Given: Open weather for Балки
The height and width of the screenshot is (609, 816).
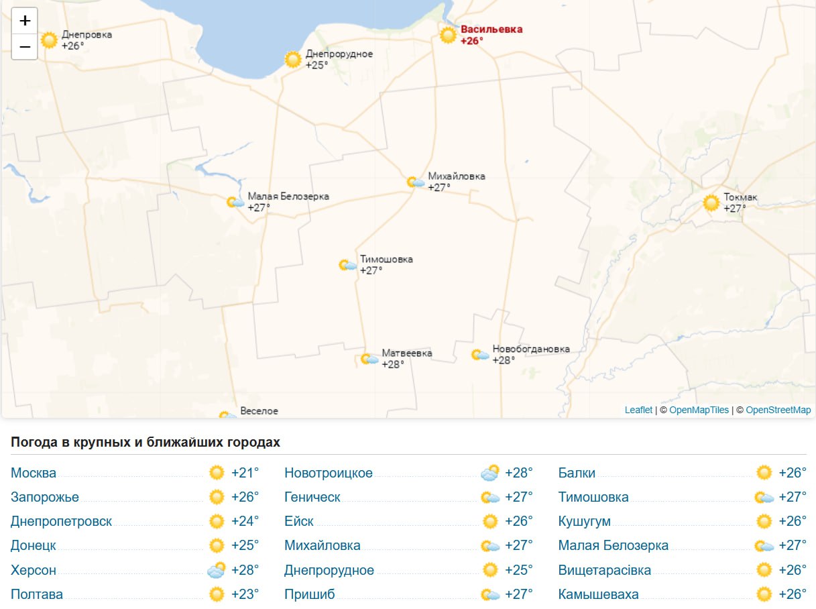Looking at the screenshot, I should tap(577, 473).
